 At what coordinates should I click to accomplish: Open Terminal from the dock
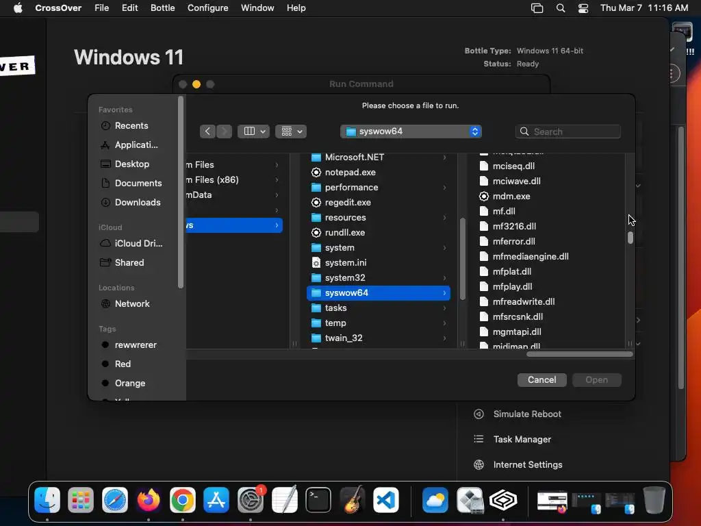pos(318,500)
